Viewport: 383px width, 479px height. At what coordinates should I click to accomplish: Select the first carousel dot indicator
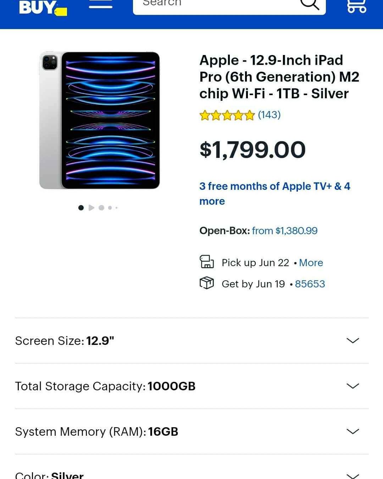81,208
